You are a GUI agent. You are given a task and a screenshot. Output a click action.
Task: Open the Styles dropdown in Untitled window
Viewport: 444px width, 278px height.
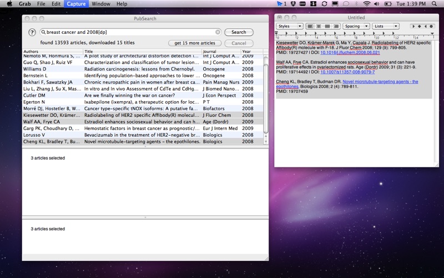[289, 26]
